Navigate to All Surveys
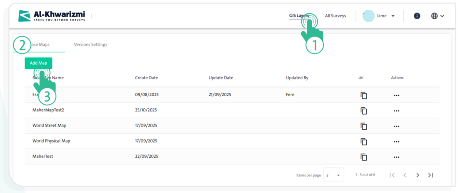458x193 pixels. point(335,16)
